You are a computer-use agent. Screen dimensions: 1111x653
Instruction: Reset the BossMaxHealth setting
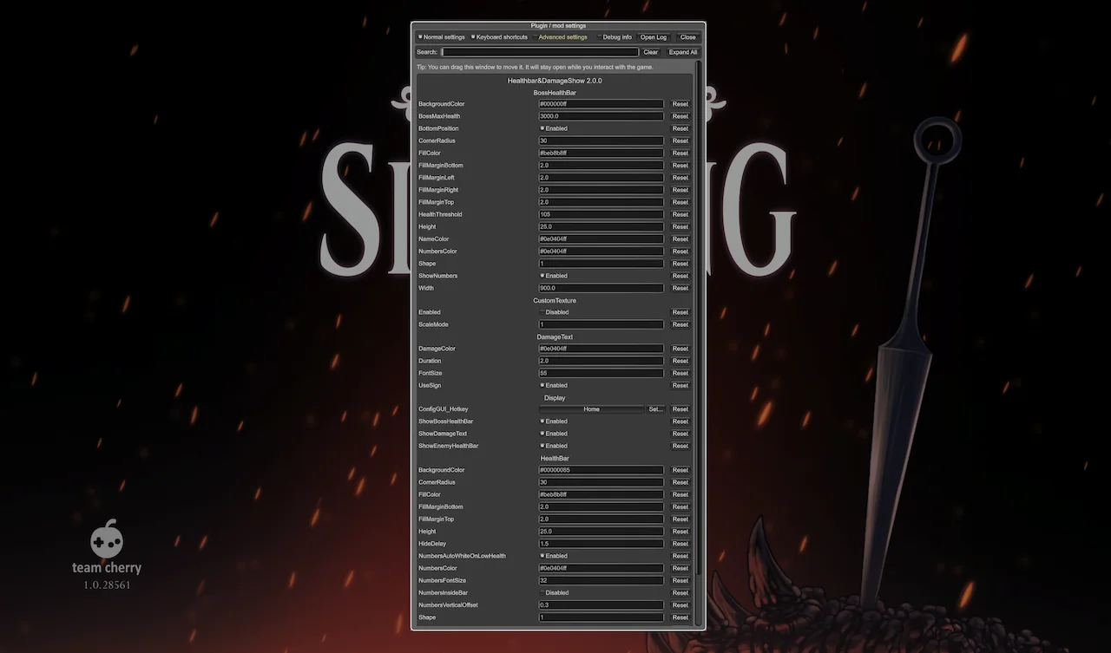pos(680,116)
